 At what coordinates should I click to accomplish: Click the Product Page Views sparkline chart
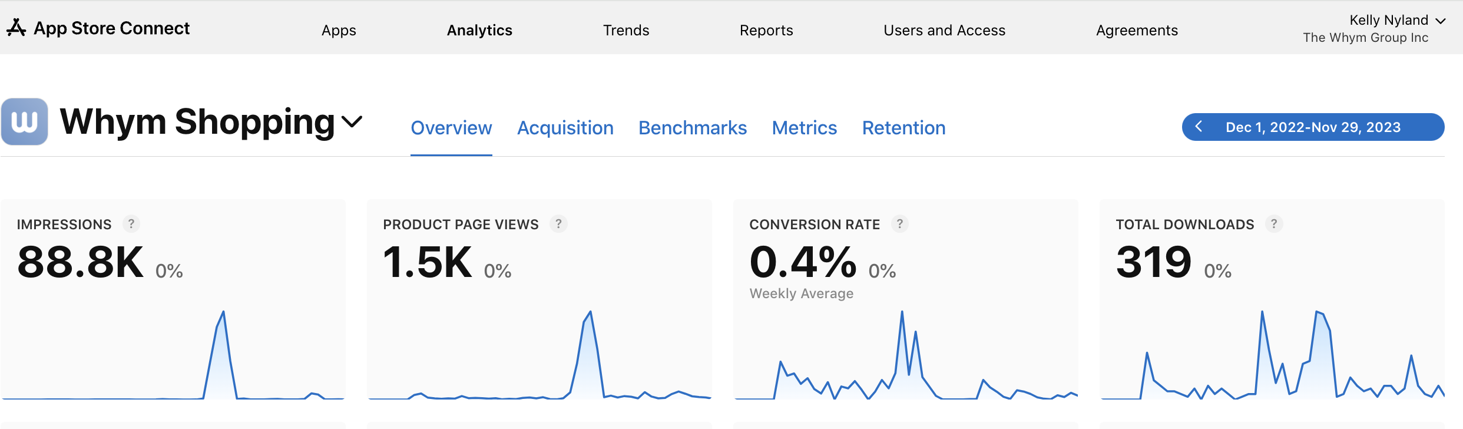(539, 355)
